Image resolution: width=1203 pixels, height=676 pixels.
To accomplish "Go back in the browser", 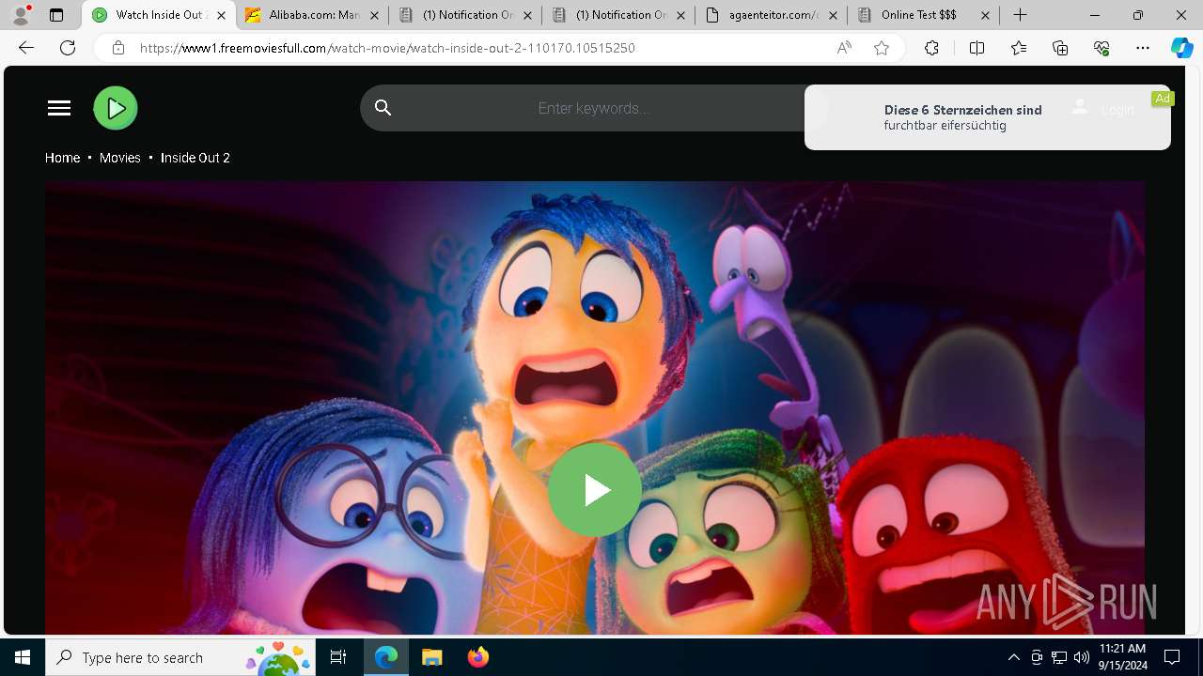I will (x=26, y=48).
